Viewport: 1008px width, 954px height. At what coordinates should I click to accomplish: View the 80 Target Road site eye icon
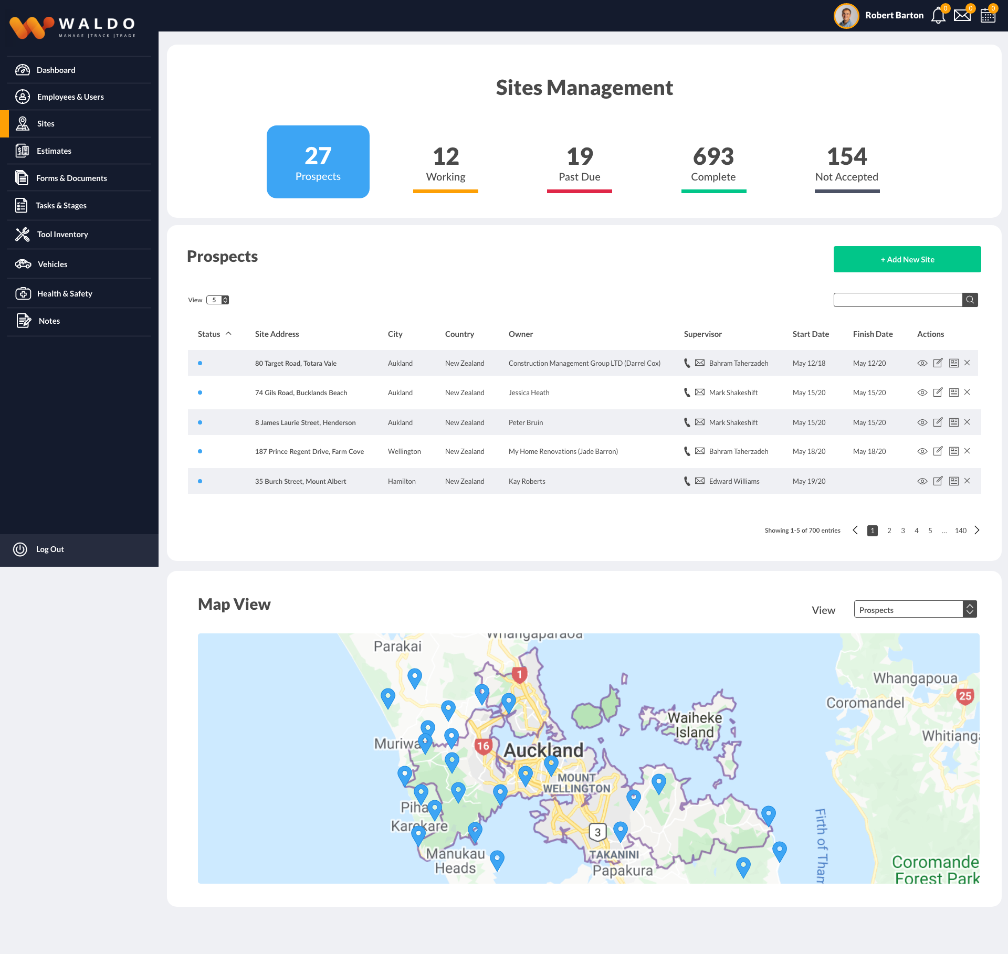922,363
